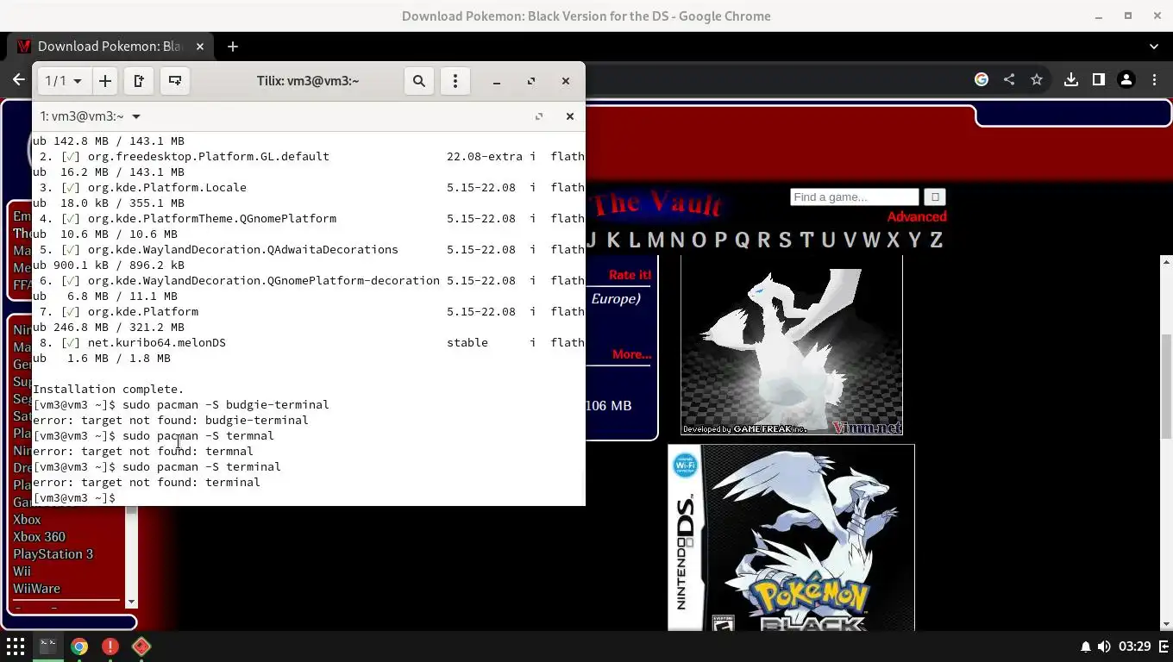Open the Advanced search link

coord(917,216)
